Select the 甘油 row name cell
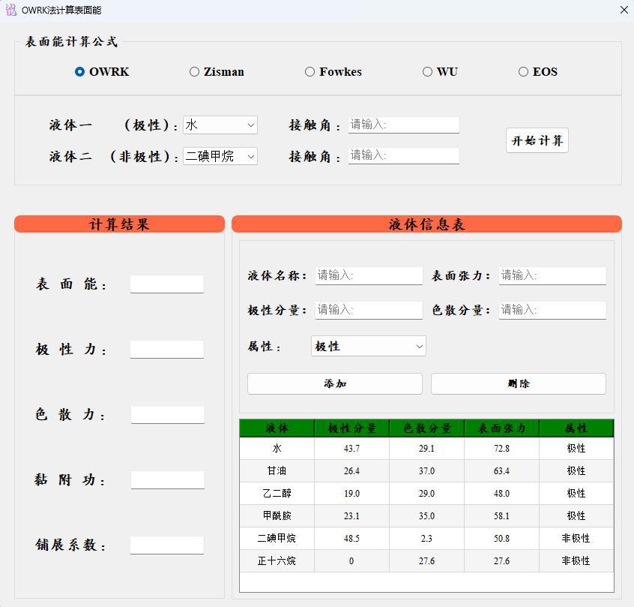 pyautogui.click(x=277, y=471)
